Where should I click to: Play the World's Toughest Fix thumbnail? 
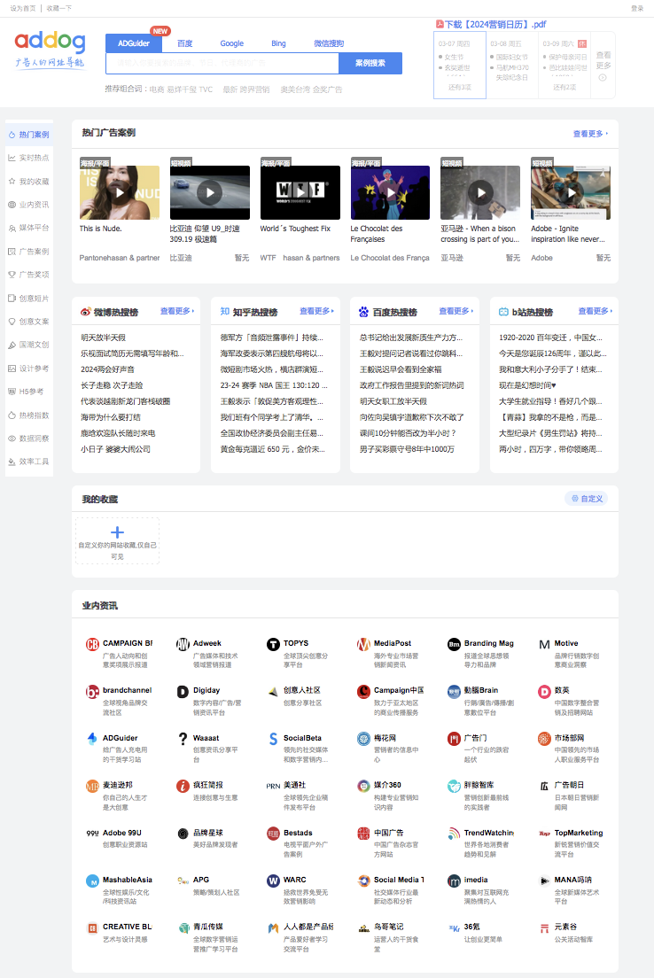coord(300,193)
